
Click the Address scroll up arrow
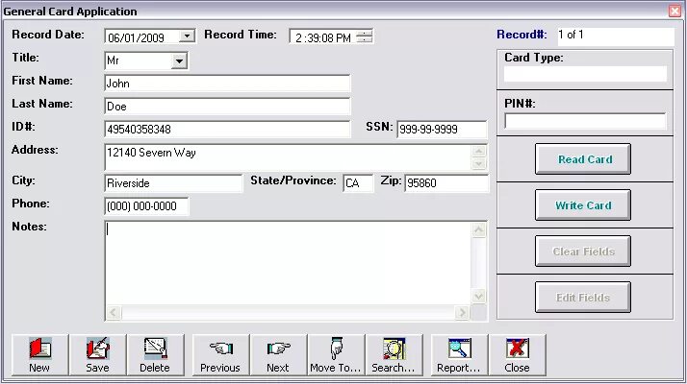coord(479,152)
